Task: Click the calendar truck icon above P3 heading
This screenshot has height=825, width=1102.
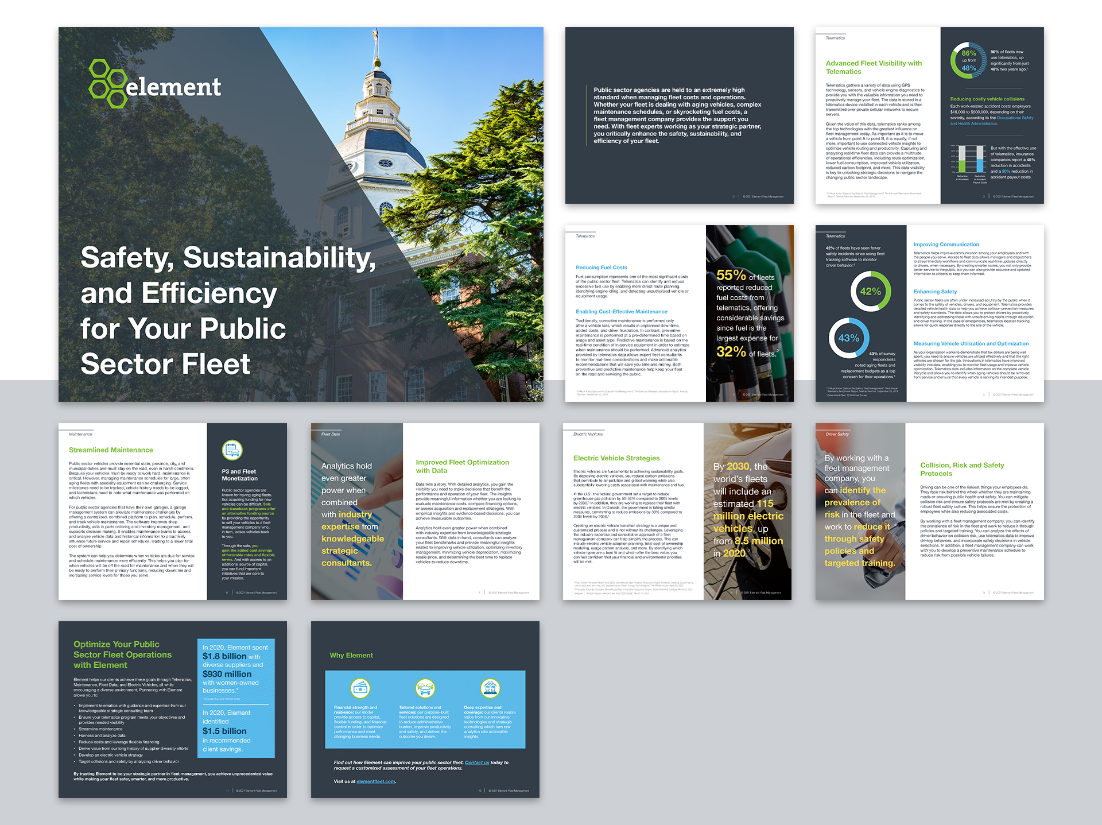Action: [x=232, y=450]
